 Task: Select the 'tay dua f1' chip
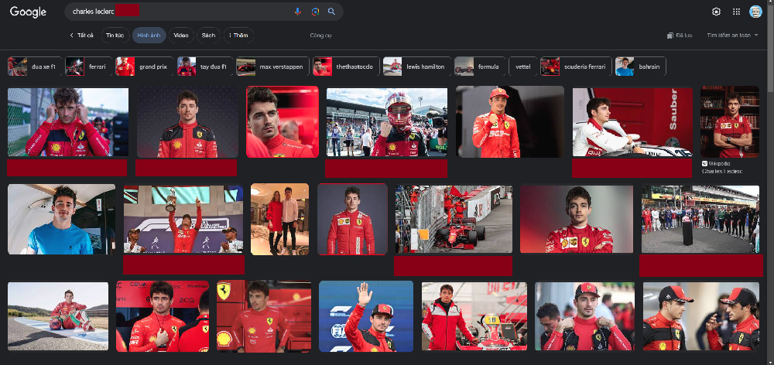[205, 67]
